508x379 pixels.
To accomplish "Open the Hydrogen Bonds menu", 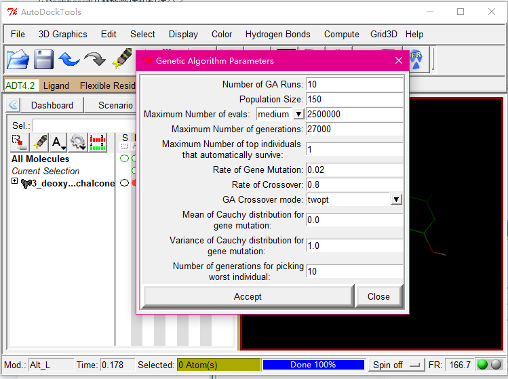I will (x=277, y=34).
